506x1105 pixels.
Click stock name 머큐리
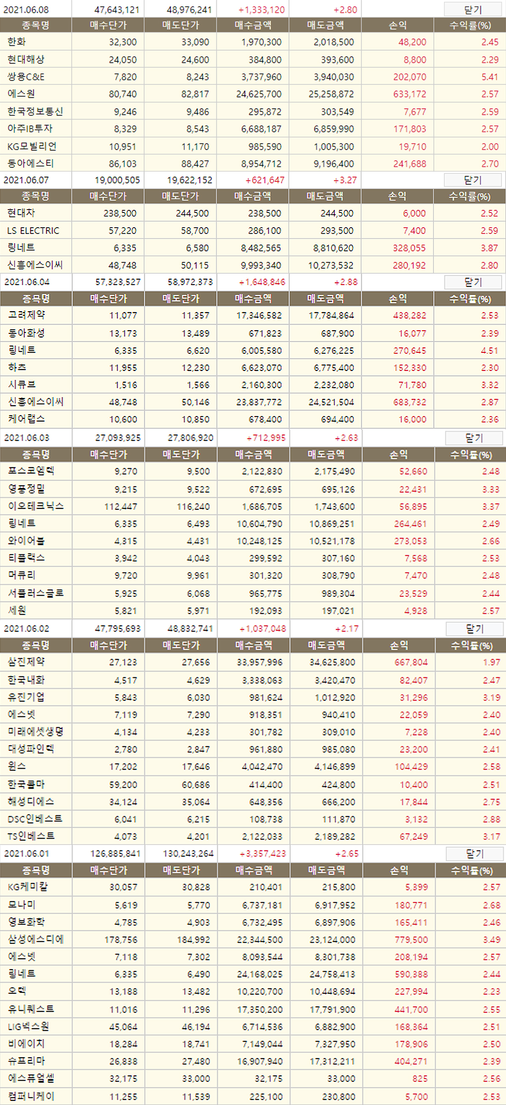tap(22, 575)
